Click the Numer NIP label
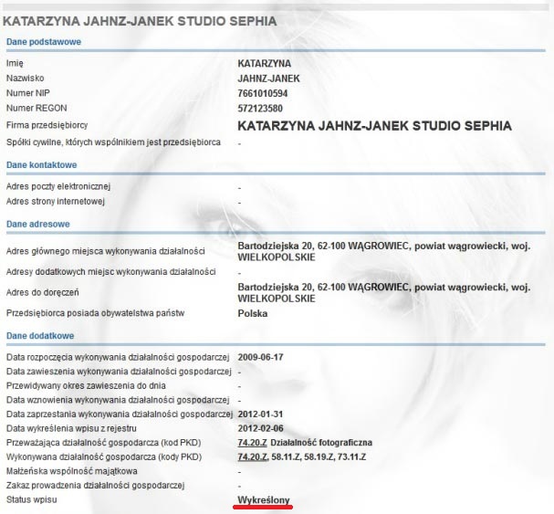 (x=28, y=93)
